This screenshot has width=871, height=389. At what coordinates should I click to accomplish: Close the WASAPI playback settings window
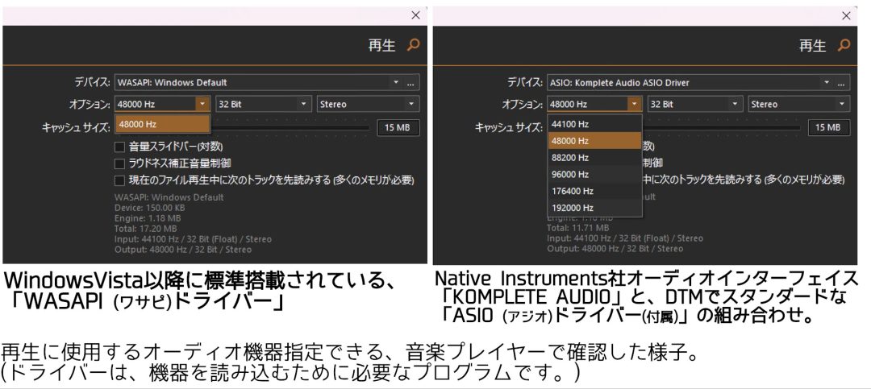click(x=415, y=15)
